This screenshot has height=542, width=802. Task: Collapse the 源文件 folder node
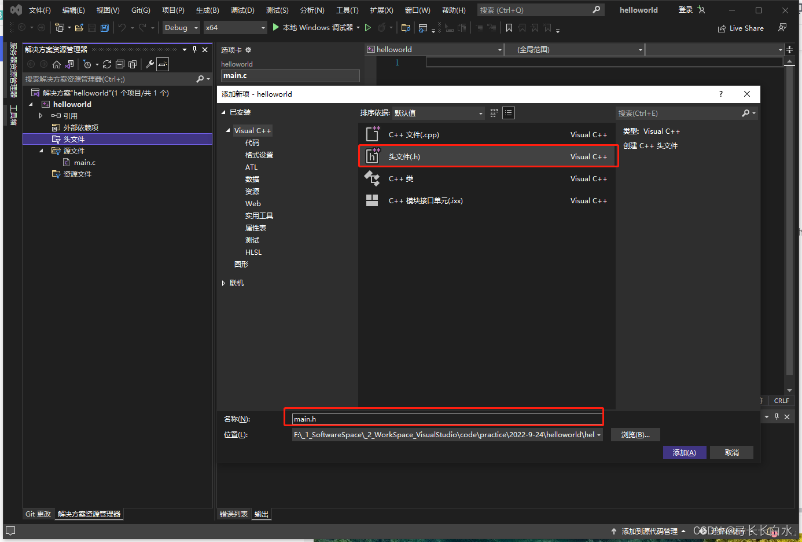coord(41,151)
